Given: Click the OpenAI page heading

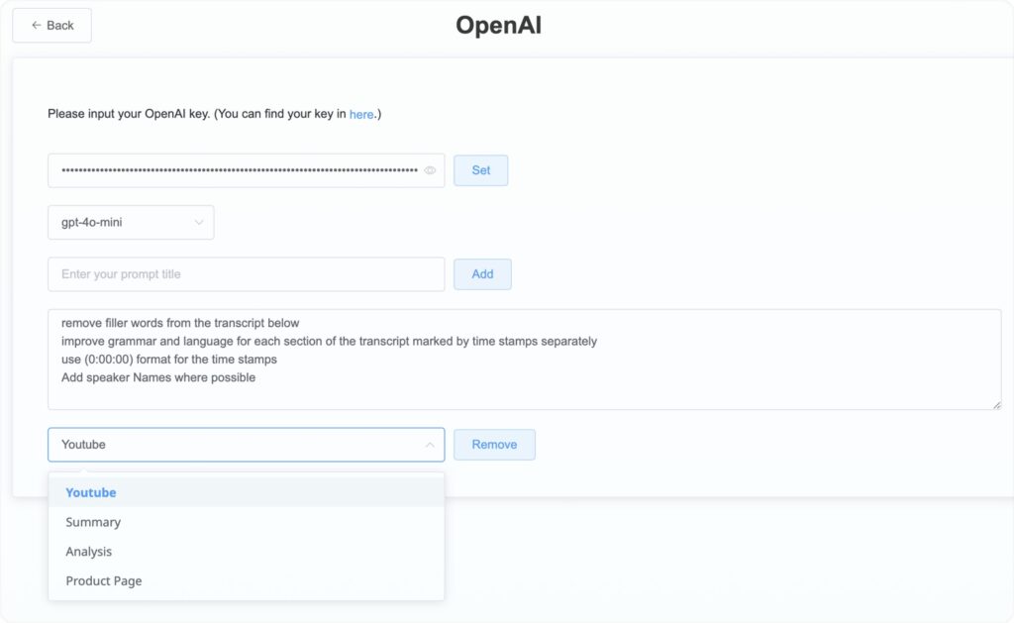Looking at the screenshot, I should (x=498, y=26).
